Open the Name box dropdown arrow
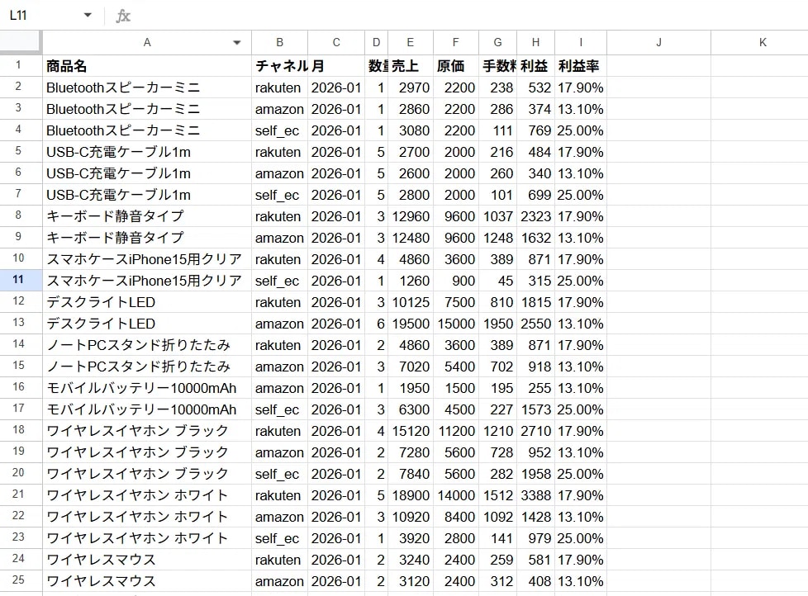 (x=88, y=15)
